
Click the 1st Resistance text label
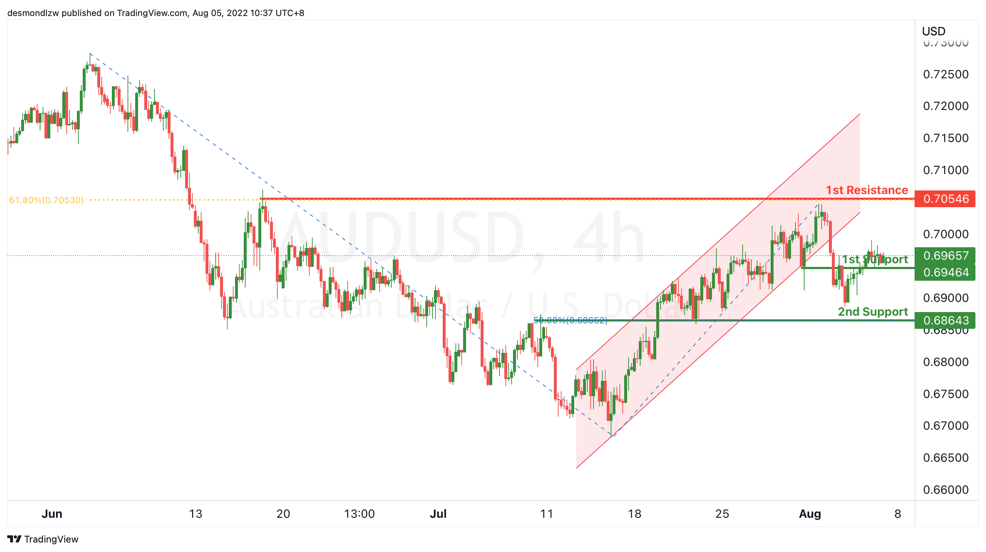[x=866, y=190]
